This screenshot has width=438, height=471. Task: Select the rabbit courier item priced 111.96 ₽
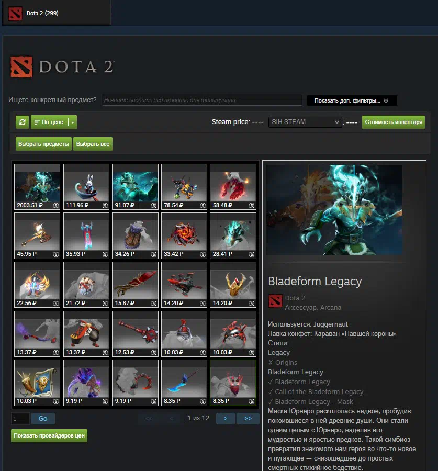pyautogui.click(x=86, y=186)
